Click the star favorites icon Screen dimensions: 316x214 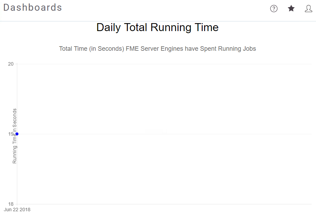tap(291, 9)
